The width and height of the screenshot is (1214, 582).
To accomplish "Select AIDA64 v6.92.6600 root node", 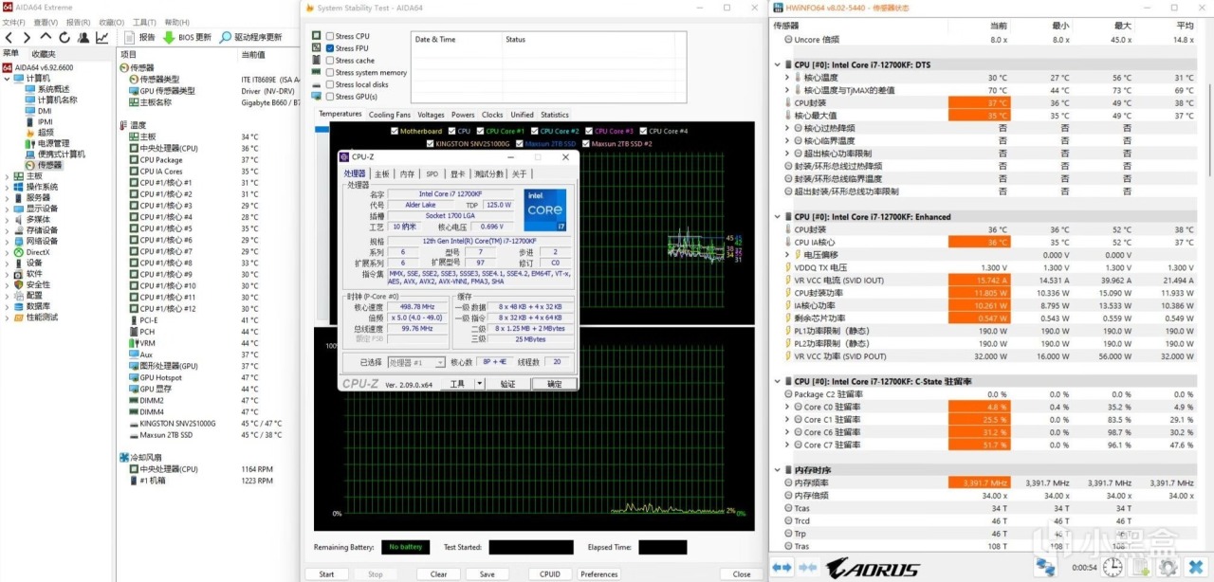I will [42, 67].
